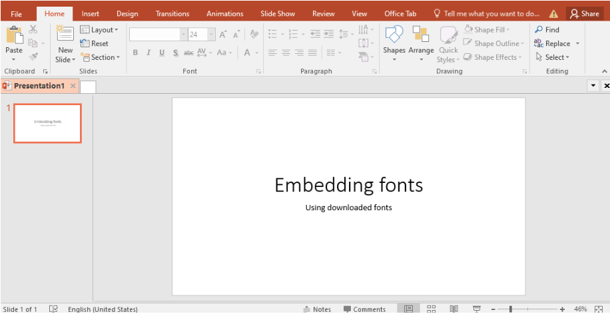Open the Columns dropdown
Viewport: 610px width, 314px height.
click(x=334, y=53)
